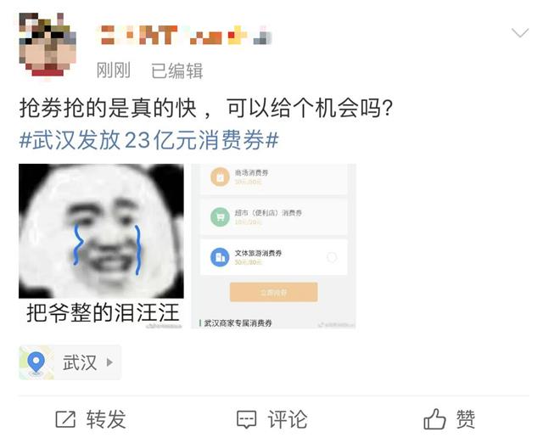Image resolution: width=543 pixels, height=443 pixels.
Task: Click the blue 文体旅游 coupon icon
Action: (220, 257)
